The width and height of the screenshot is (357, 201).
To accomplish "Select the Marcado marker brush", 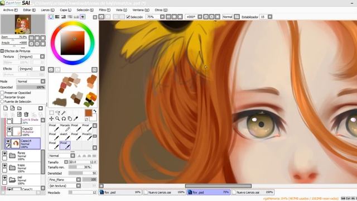I will (x=65, y=128).
